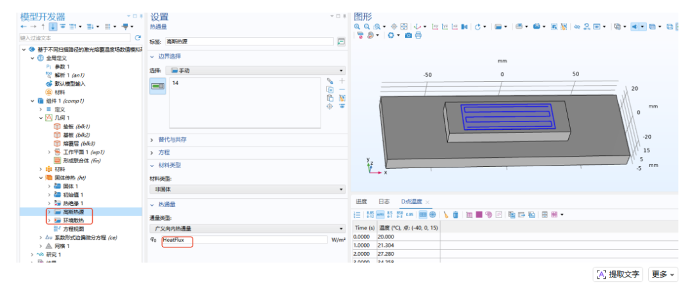Click the filter text input box
The width and height of the screenshot is (691, 289).
pos(75,38)
